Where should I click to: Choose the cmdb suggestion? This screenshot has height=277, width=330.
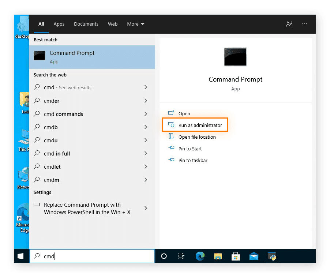tap(92, 127)
